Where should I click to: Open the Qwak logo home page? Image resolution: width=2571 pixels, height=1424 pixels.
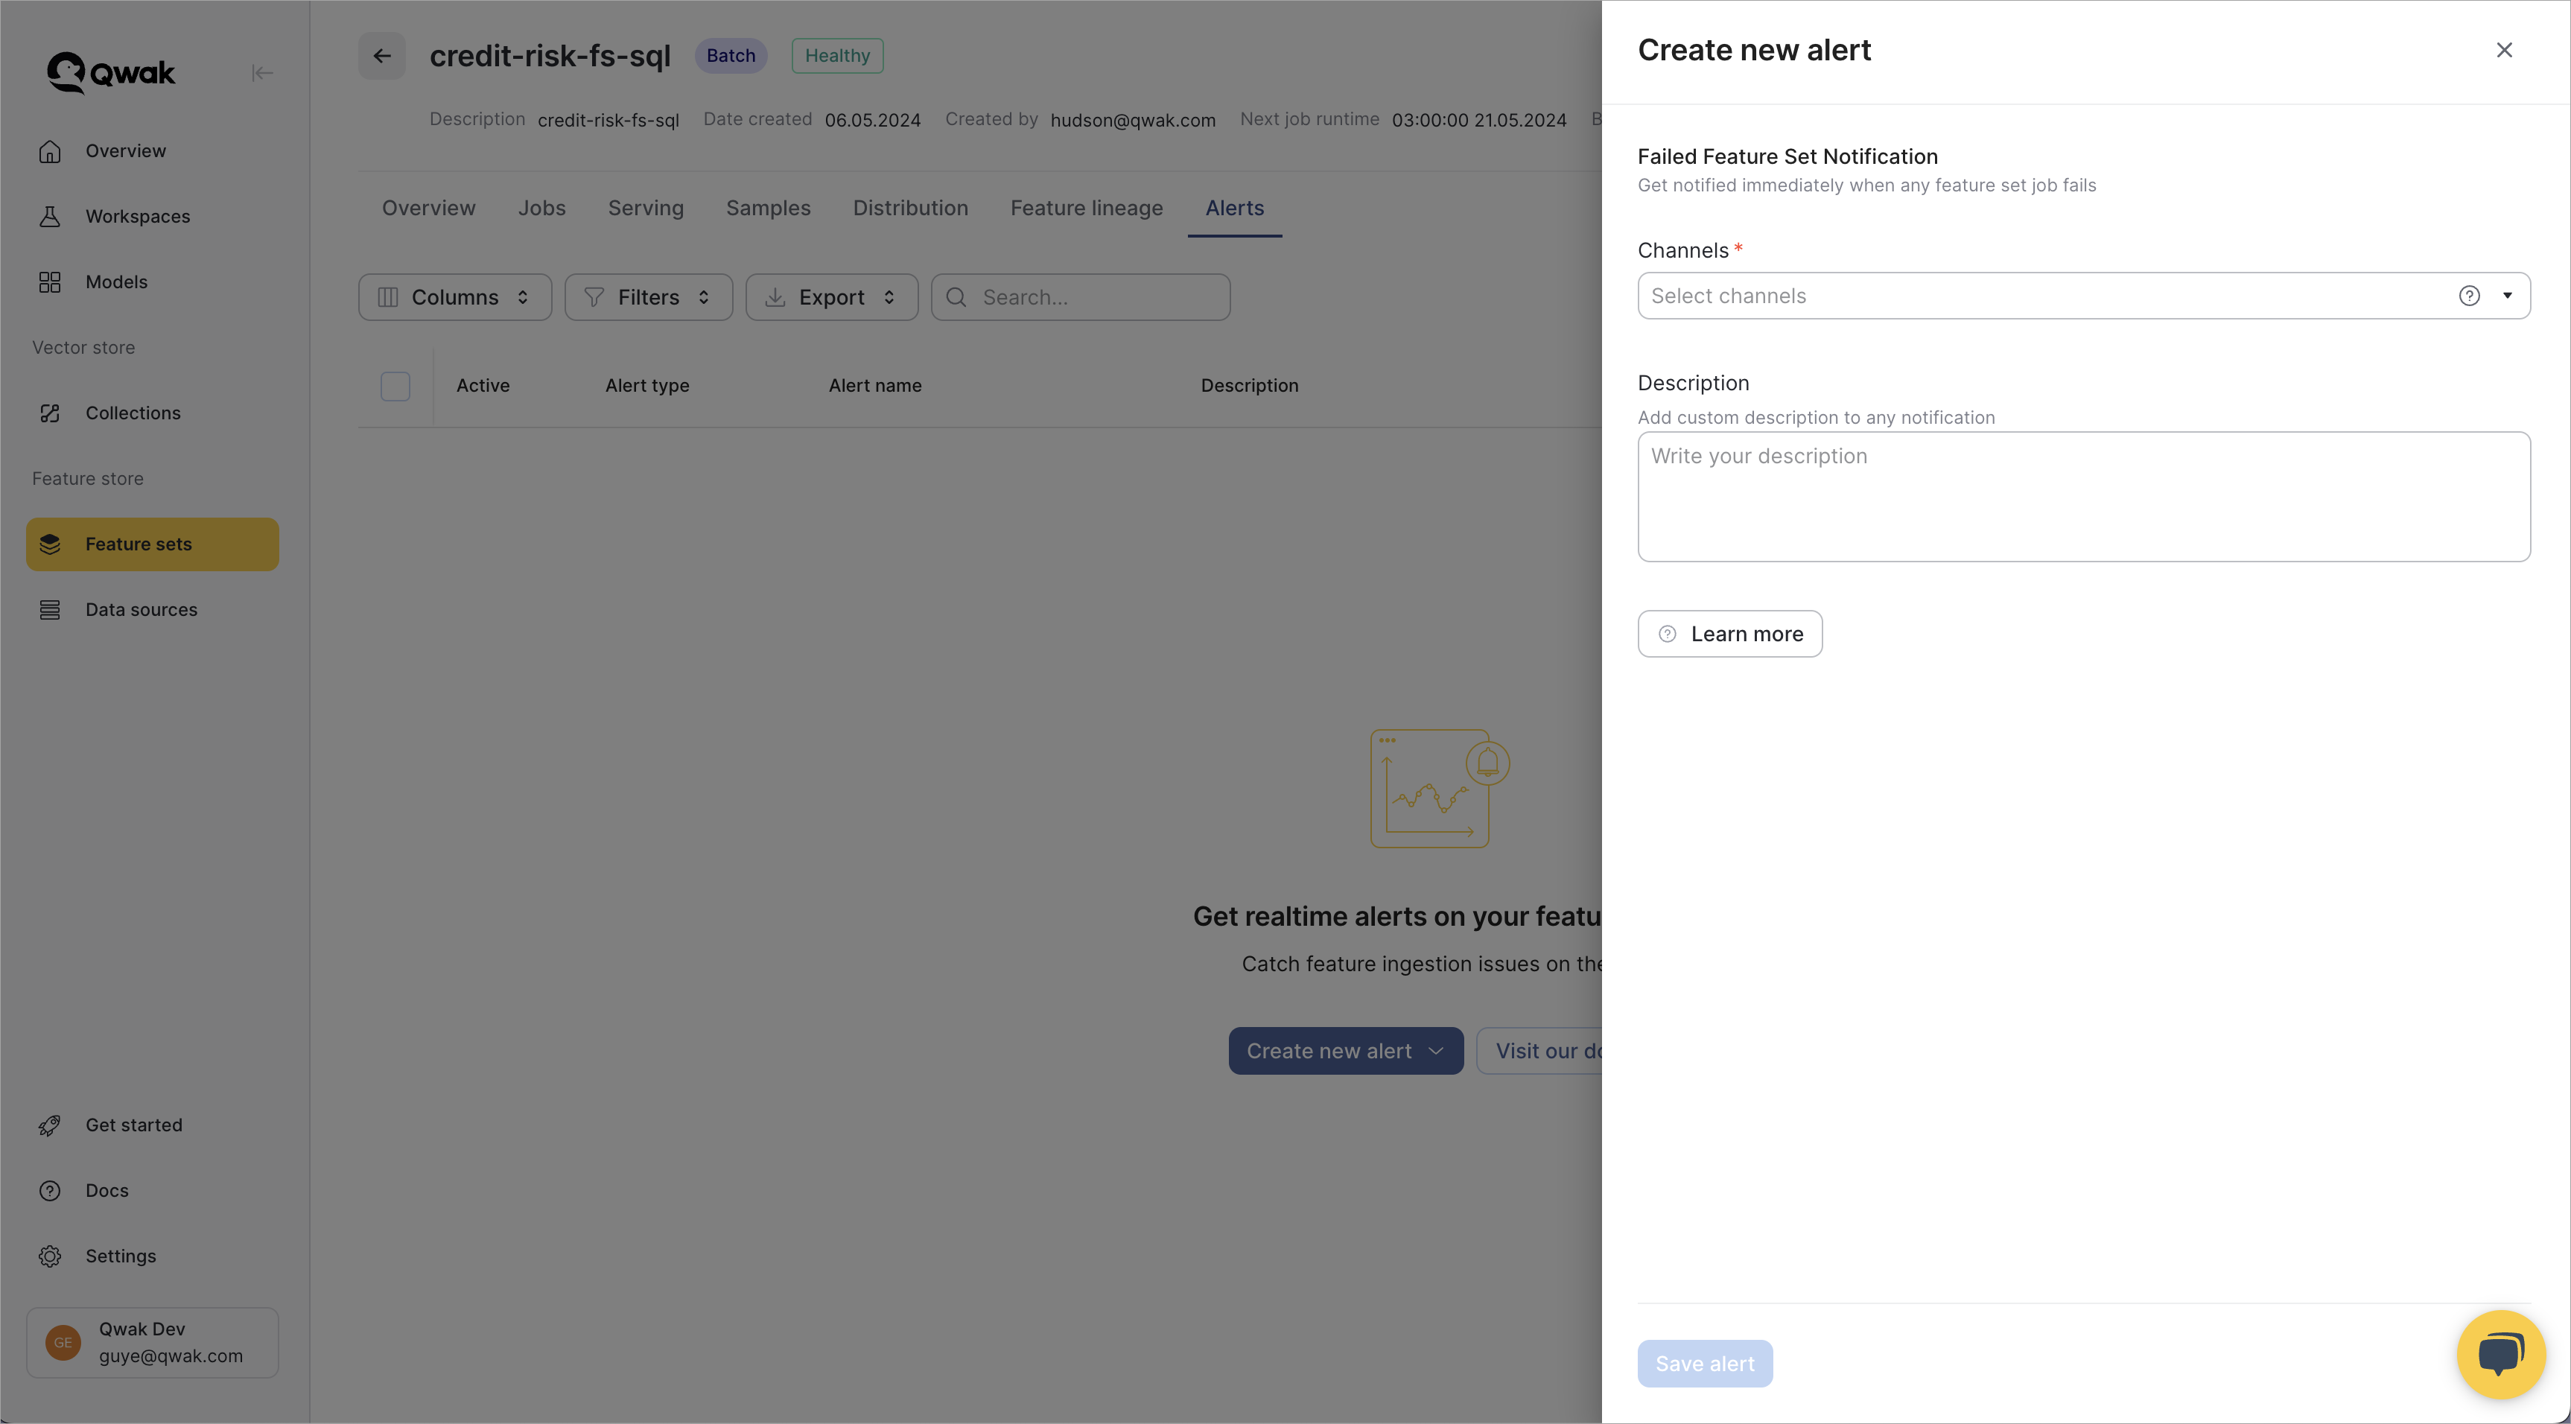(109, 71)
